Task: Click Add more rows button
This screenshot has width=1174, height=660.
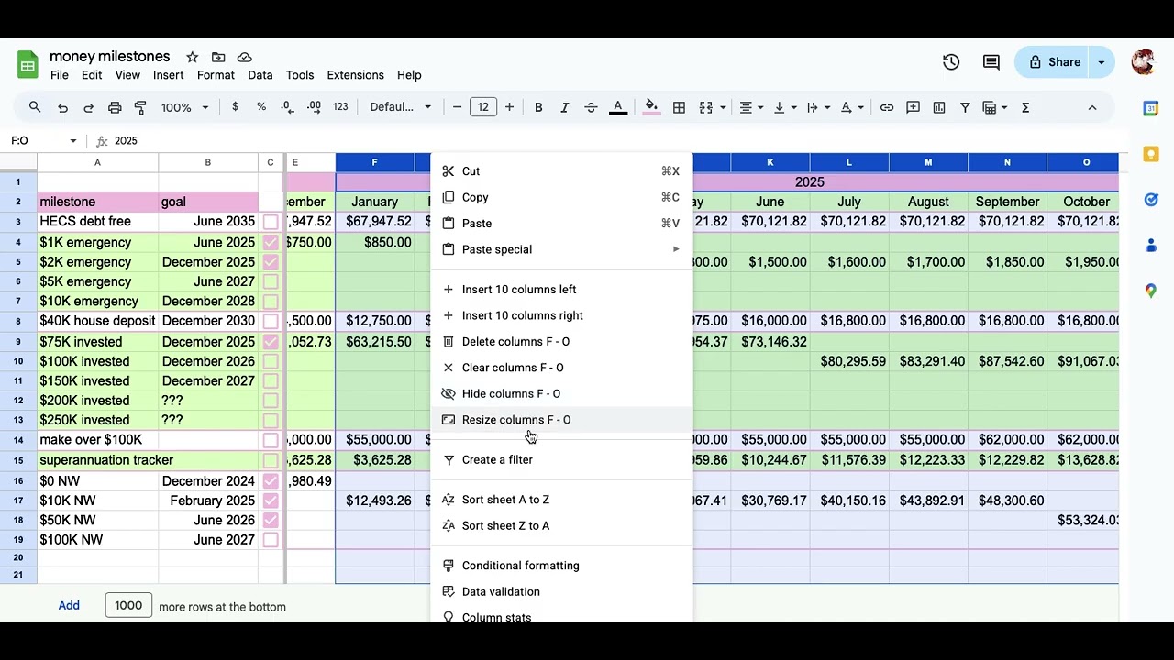Action: click(x=69, y=606)
